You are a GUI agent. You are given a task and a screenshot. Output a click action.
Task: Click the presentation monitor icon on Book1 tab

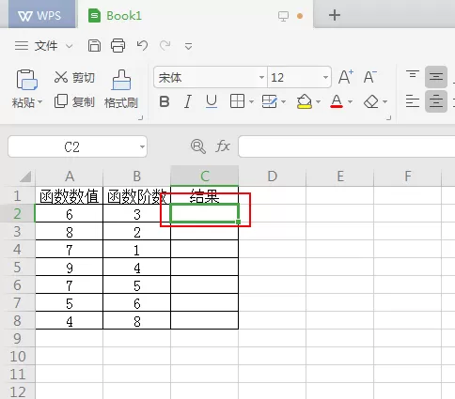click(283, 16)
